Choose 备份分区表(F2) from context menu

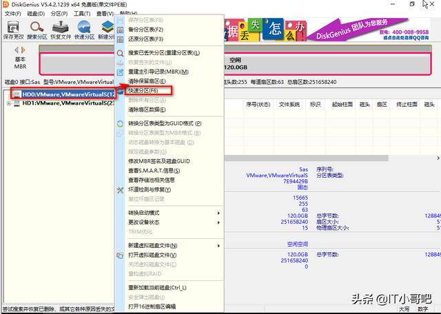pos(145,30)
